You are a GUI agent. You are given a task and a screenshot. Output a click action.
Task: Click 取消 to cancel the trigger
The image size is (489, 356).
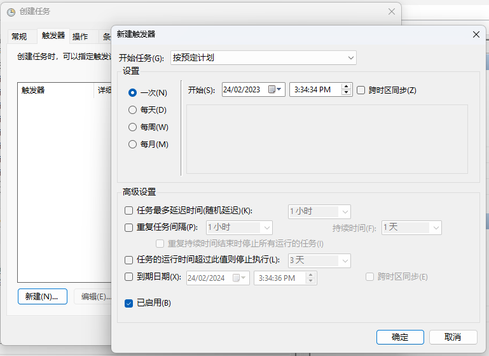pos(453,338)
